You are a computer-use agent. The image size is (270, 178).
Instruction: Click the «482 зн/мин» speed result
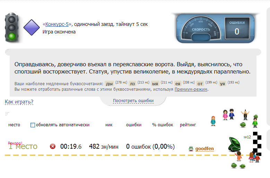pyautogui.click(x=104, y=147)
